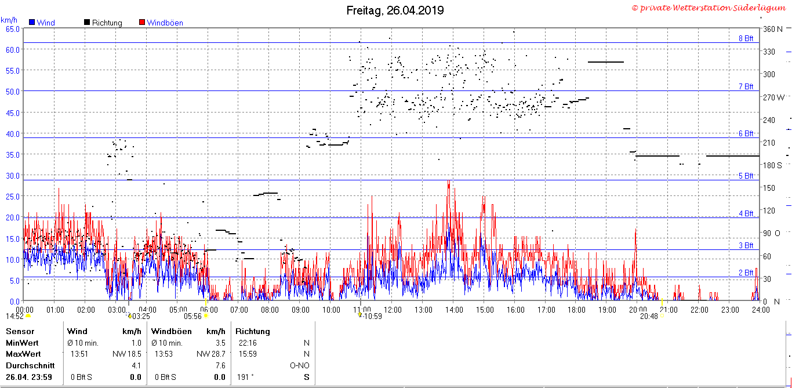Click the blue Wind legend square
The width and height of the screenshot is (792, 388).
(x=32, y=23)
